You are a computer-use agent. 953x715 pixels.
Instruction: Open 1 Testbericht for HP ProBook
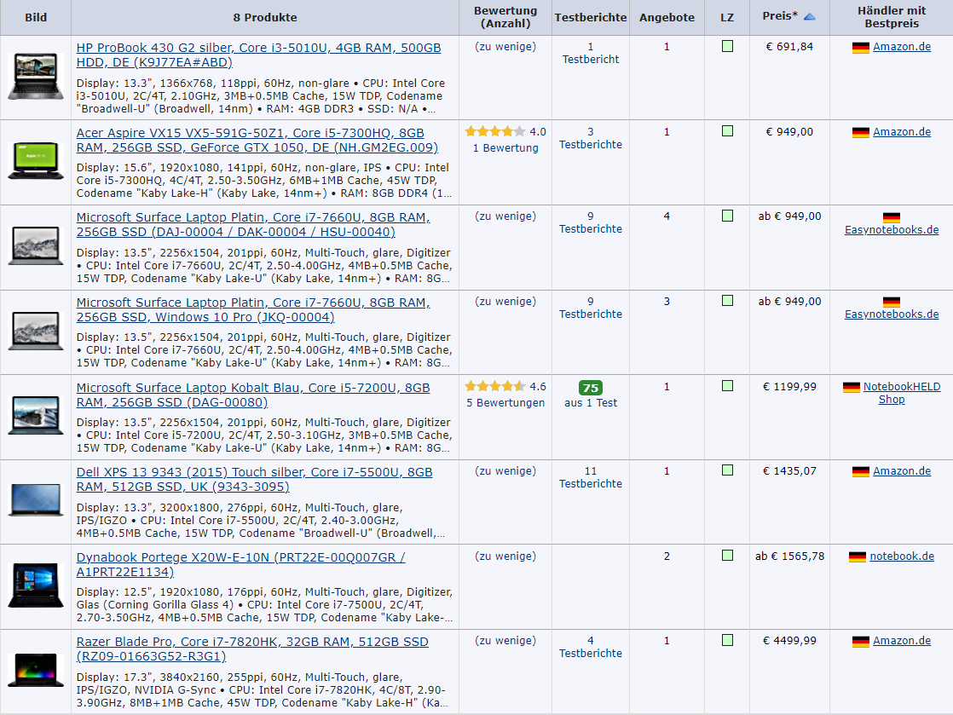[590, 53]
